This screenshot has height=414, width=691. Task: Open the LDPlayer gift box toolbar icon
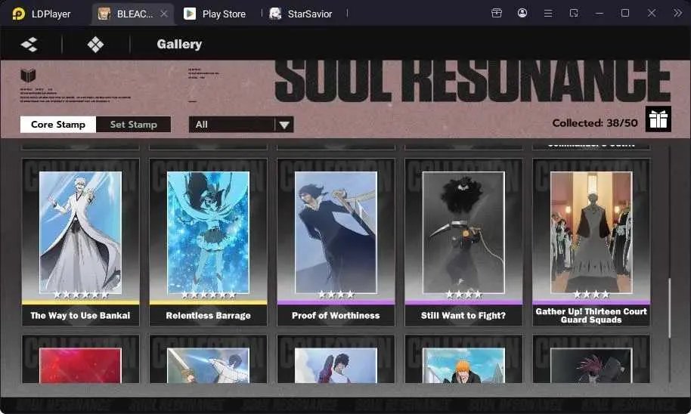click(497, 13)
